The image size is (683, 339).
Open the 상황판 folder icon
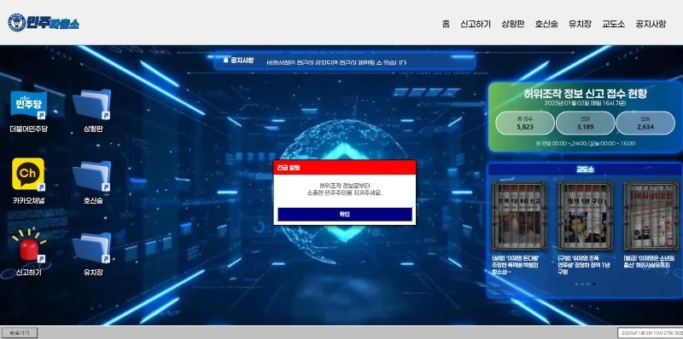91,104
